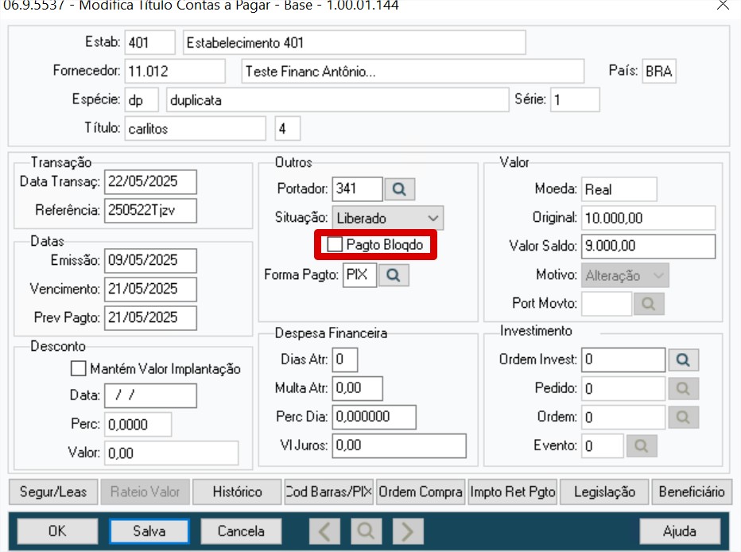Click the Dias Atr field
The width and height of the screenshot is (741, 552).
click(344, 360)
